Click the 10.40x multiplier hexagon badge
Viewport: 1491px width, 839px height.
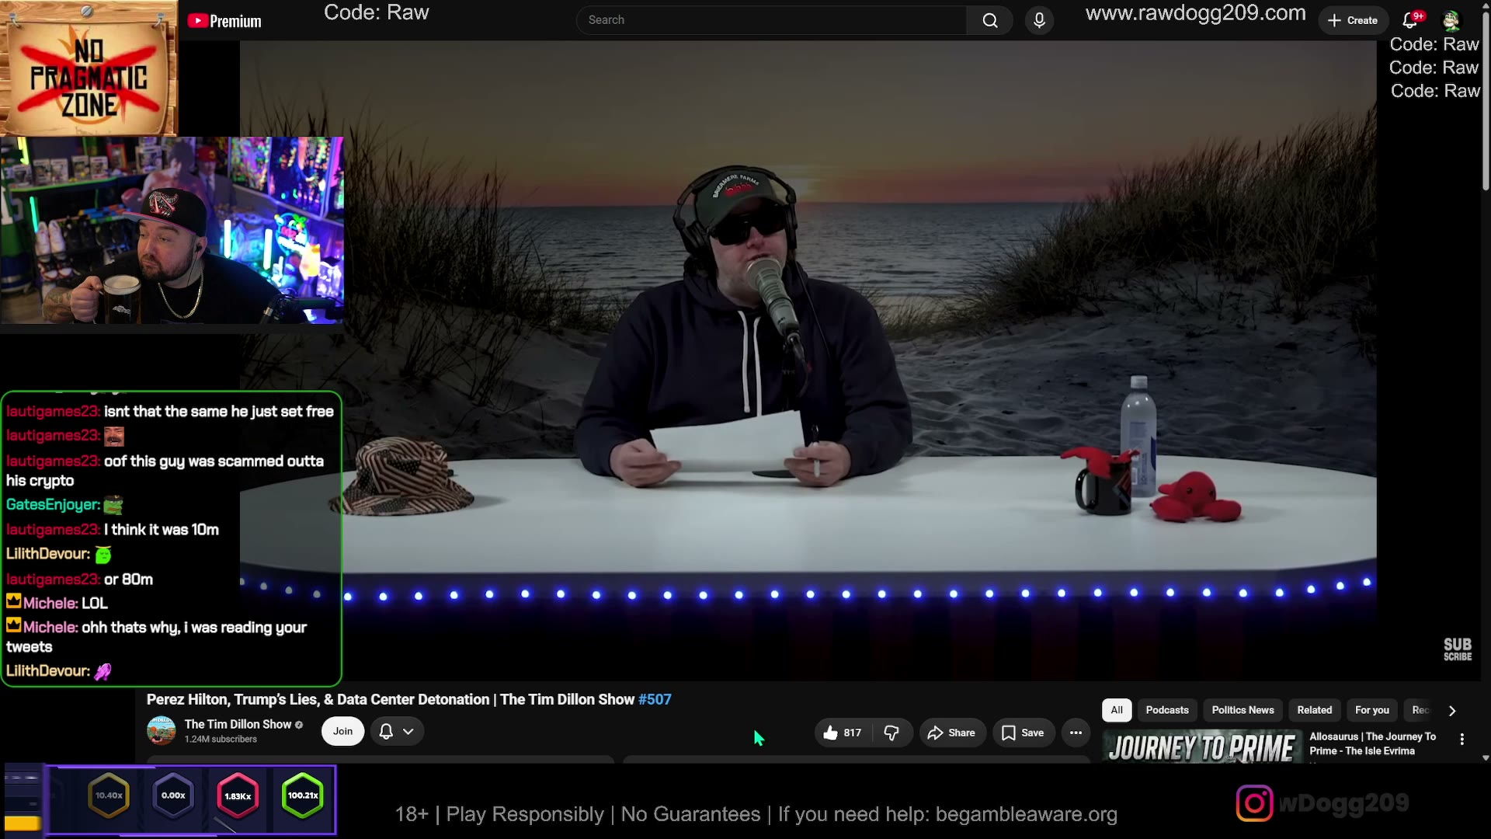[109, 795]
